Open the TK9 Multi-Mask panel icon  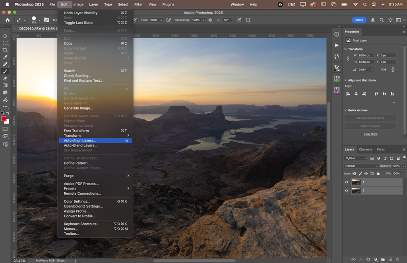337,79
